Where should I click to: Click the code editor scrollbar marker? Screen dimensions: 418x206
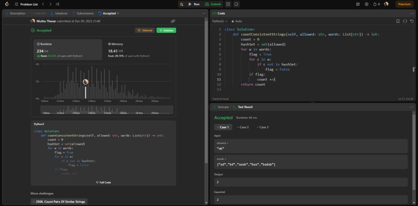point(414,70)
